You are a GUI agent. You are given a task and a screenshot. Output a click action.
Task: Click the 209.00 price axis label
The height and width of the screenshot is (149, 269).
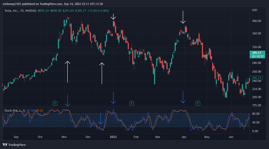point(257,97)
